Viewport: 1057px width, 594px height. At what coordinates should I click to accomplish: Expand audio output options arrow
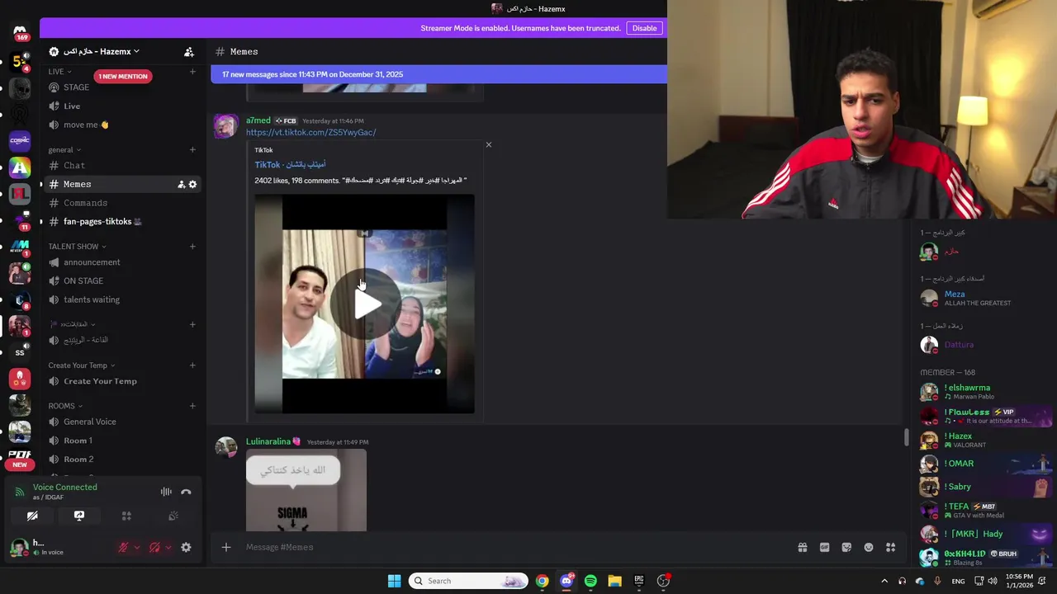pyautogui.click(x=168, y=547)
